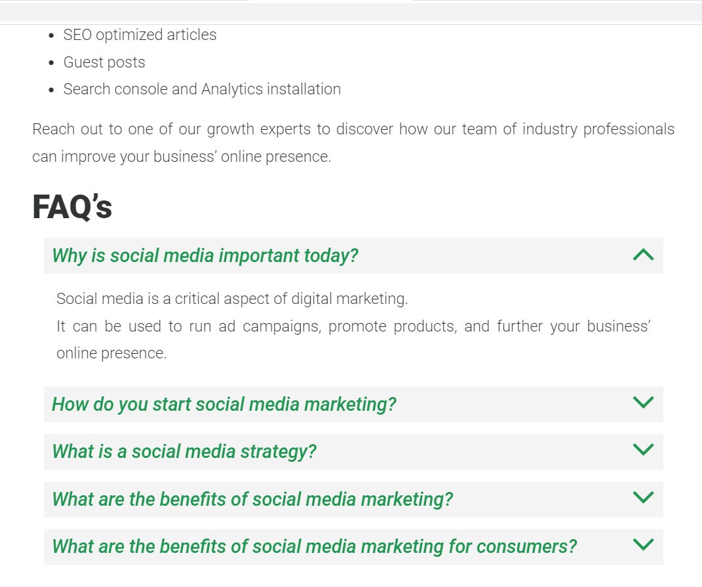702x587 pixels.
Task: Click the "FAQ's" heading
Action: coord(72,207)
